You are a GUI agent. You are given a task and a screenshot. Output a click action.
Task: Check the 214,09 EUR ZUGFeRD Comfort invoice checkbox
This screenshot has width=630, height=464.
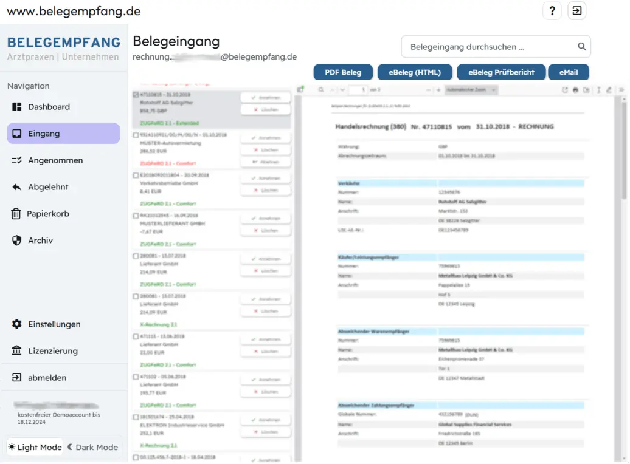coord(136,256)
